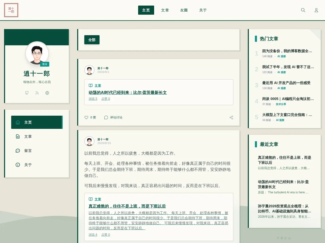Switch to 友圈 top navigation tab
Screen dimensions: 325x243
click(184, 10)
